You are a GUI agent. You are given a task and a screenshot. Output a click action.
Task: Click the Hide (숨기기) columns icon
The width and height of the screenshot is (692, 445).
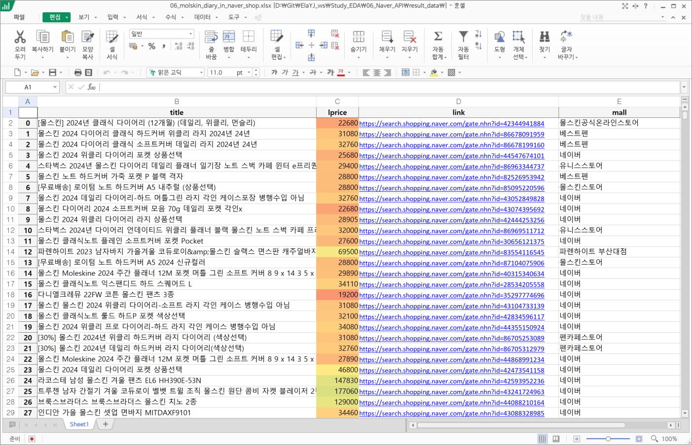[359, 37]
